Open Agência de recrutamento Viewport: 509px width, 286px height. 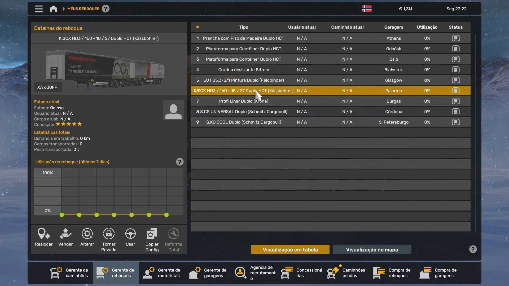click(255, 273)
